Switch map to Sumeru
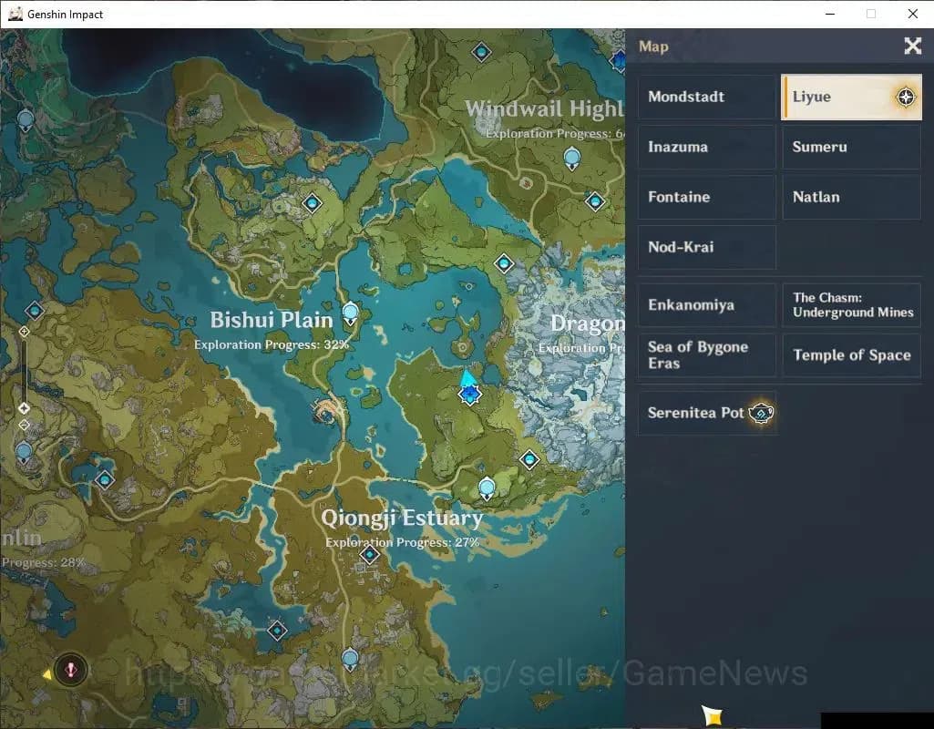934x729 pixels. click(x=851, y=147)
